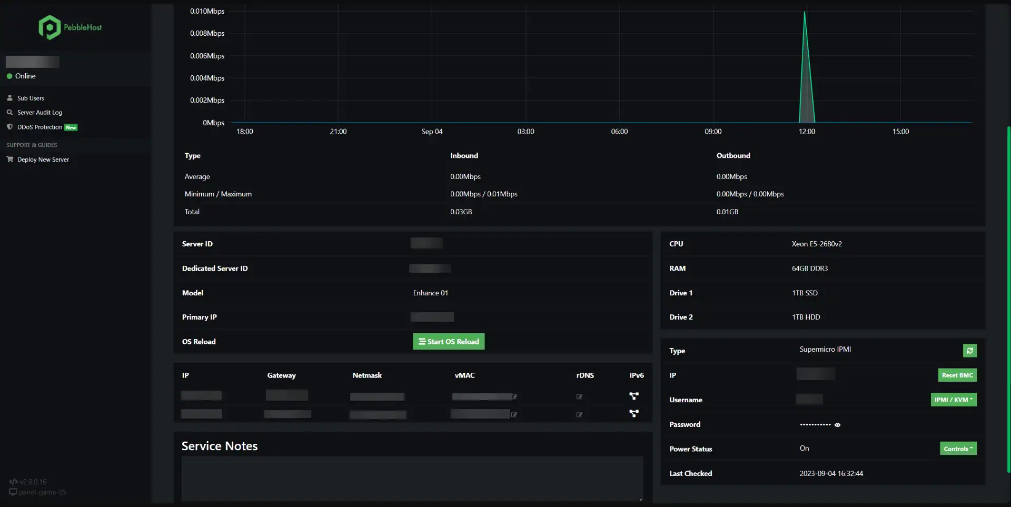This screenshot has width=1011, height=507.
Task: Click the DDoS Protection shield icon
Action: pyautogui.click(x=9, y=127)
